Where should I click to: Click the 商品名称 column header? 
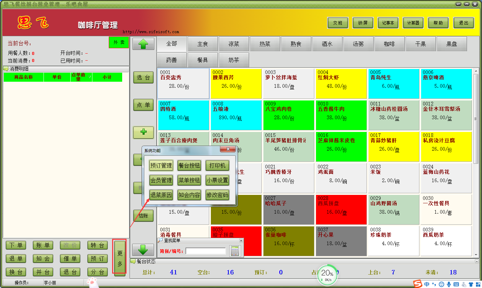(23, 77)
